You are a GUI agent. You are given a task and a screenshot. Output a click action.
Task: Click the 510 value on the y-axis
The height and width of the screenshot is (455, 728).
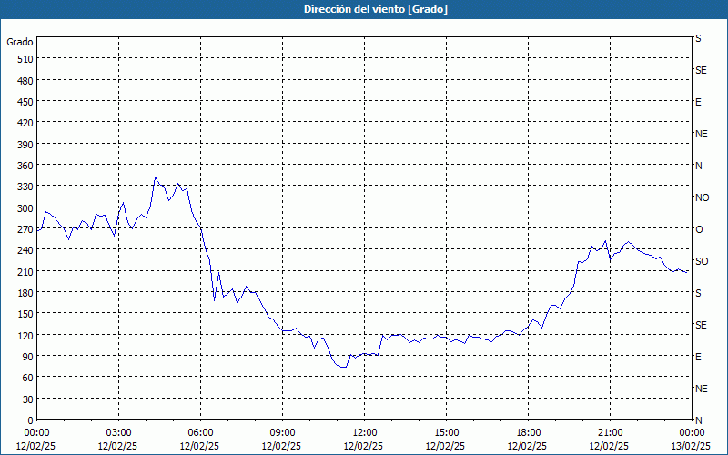(25, 59)
